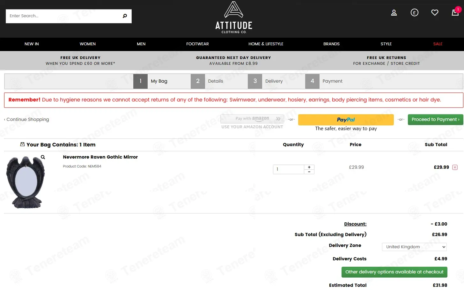This screenshot has height=290, width=464.
Task: Click Proceed to Payment button
Action: [436, 120]
